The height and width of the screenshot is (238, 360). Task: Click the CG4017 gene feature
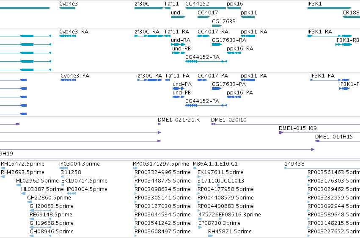point(204,17)
